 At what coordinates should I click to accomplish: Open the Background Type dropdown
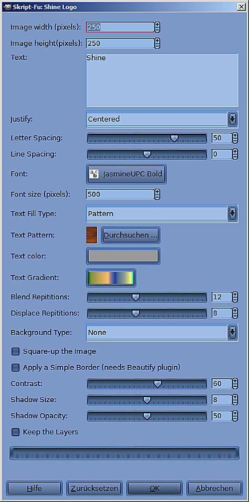coord(162,333)
